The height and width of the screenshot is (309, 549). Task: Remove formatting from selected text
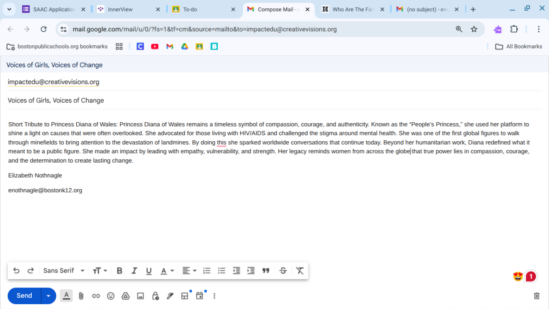300,270
